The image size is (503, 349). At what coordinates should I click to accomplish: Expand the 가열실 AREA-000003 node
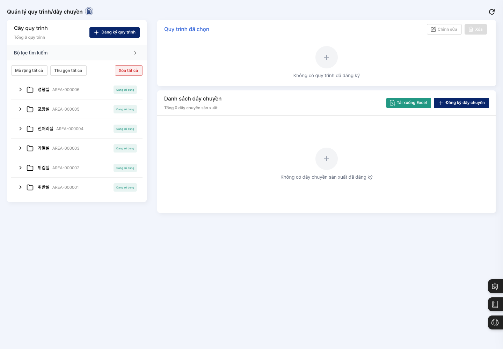coord(20,148)
